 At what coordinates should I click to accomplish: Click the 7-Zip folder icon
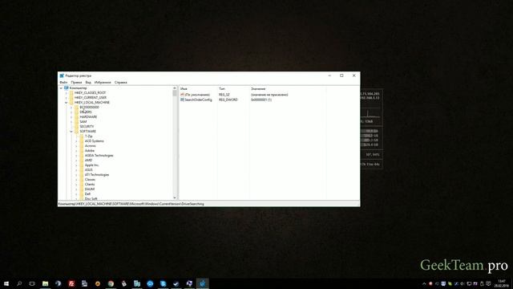[82, 136]
